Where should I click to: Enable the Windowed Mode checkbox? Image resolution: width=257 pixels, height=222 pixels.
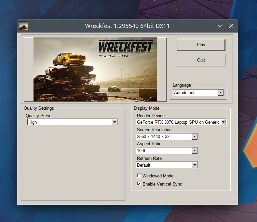click(139, 175)
